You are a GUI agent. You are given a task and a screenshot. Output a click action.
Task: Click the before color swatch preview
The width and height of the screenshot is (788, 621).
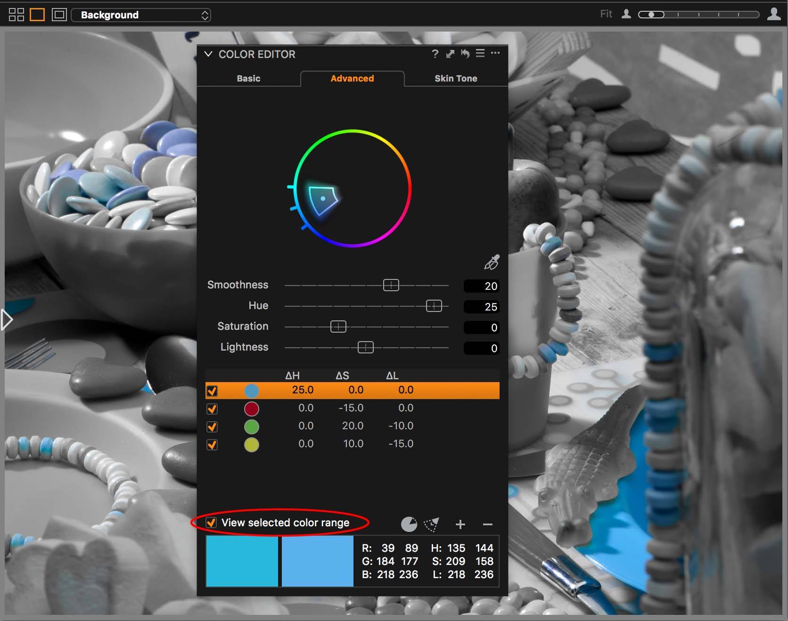242,561
